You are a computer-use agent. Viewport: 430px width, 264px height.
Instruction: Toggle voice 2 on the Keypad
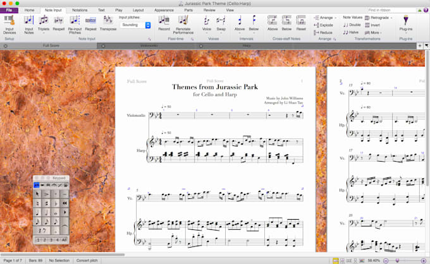[x=44, y=240]
